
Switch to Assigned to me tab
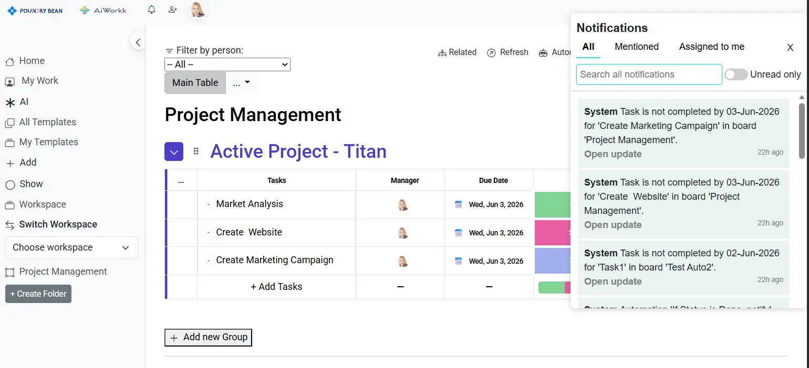[712, 47]
